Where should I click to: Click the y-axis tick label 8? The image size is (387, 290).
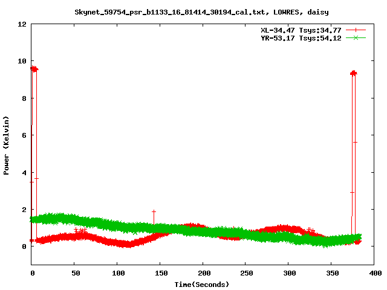(x=24, y=98)
